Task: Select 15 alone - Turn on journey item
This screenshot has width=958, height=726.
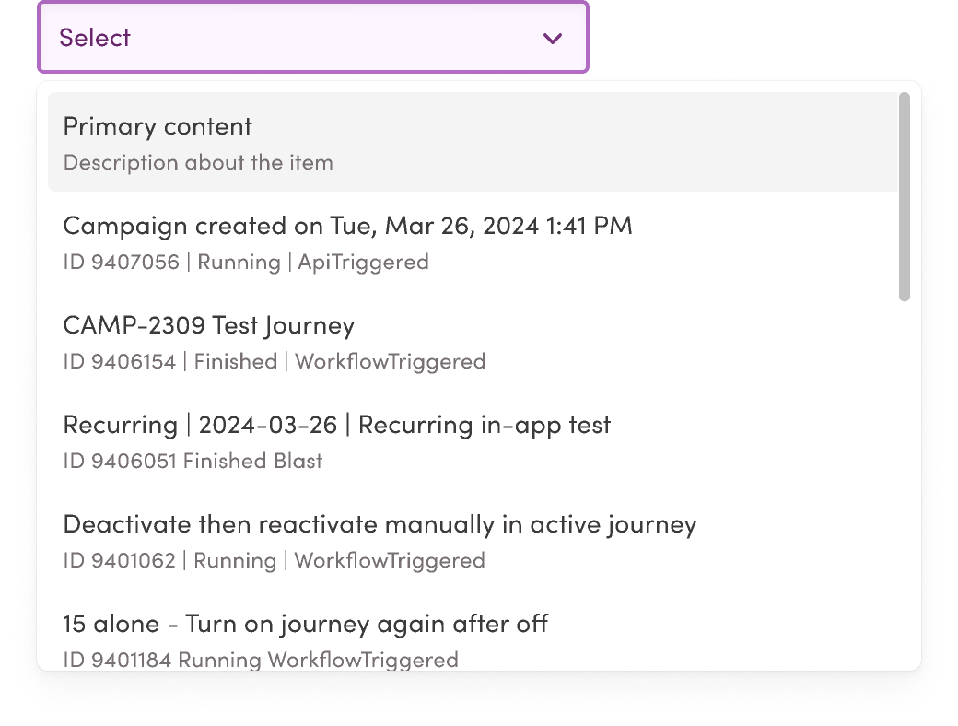Action: [x=305, y=624]
